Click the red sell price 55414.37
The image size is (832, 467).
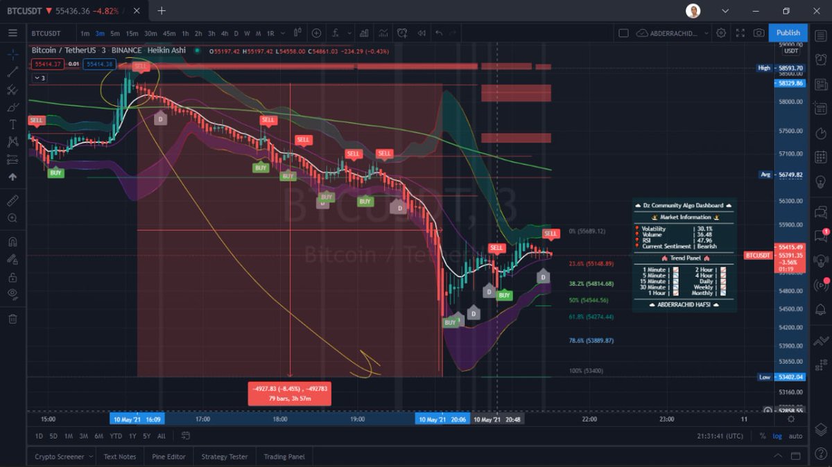click(x=48, y=64)
